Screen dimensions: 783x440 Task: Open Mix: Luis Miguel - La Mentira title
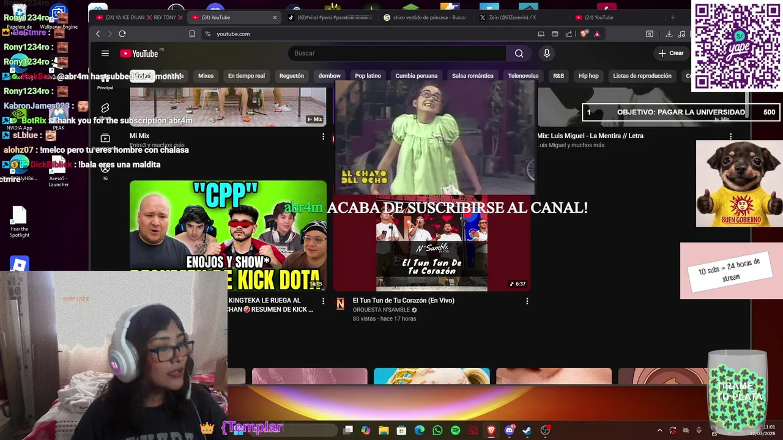click(590, 136)
